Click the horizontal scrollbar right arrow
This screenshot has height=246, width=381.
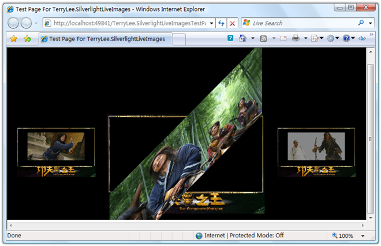click(363, 225)
